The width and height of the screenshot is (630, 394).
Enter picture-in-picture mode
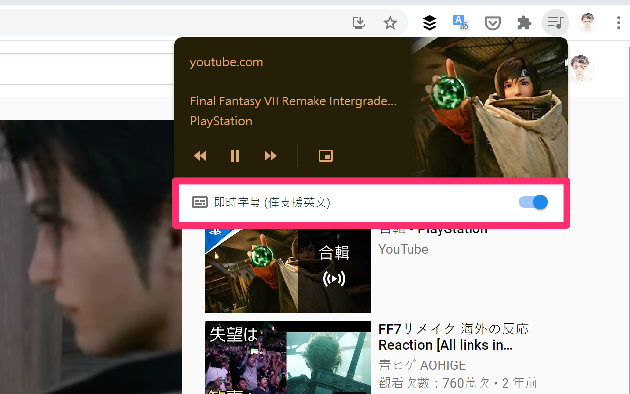(x=326, y=156)
